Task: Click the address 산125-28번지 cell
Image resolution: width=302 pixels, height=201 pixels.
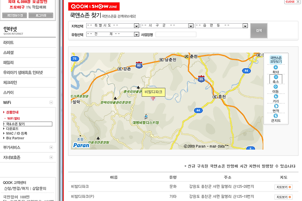Action: click(x=221, y=187)
